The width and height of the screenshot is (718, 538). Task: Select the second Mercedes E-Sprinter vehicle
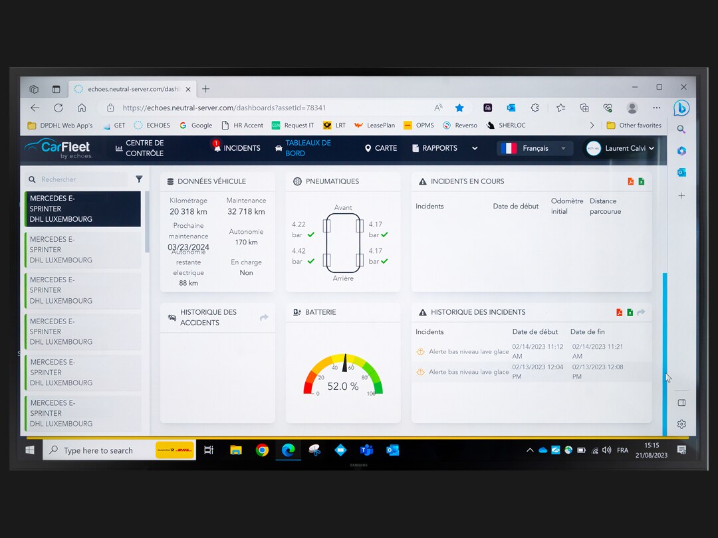83,250
